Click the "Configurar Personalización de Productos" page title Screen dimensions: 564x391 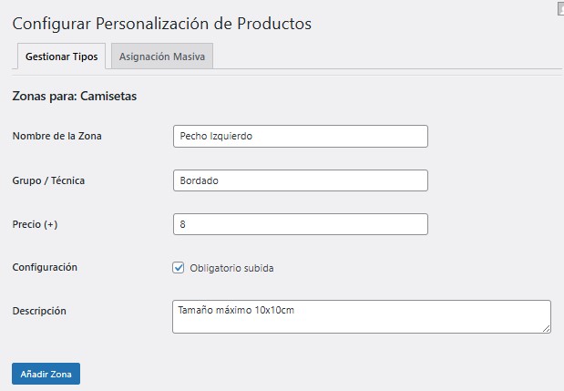tap(162, 22)
